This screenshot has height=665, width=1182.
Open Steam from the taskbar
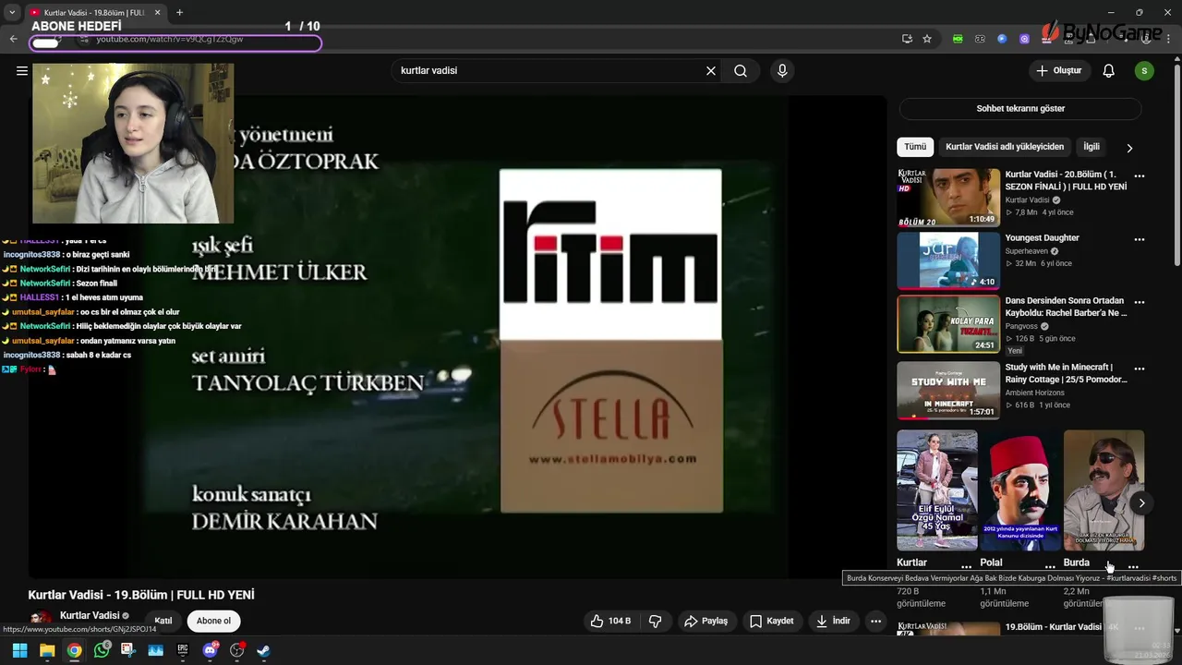pyautogui.click(x=264, y=650)
